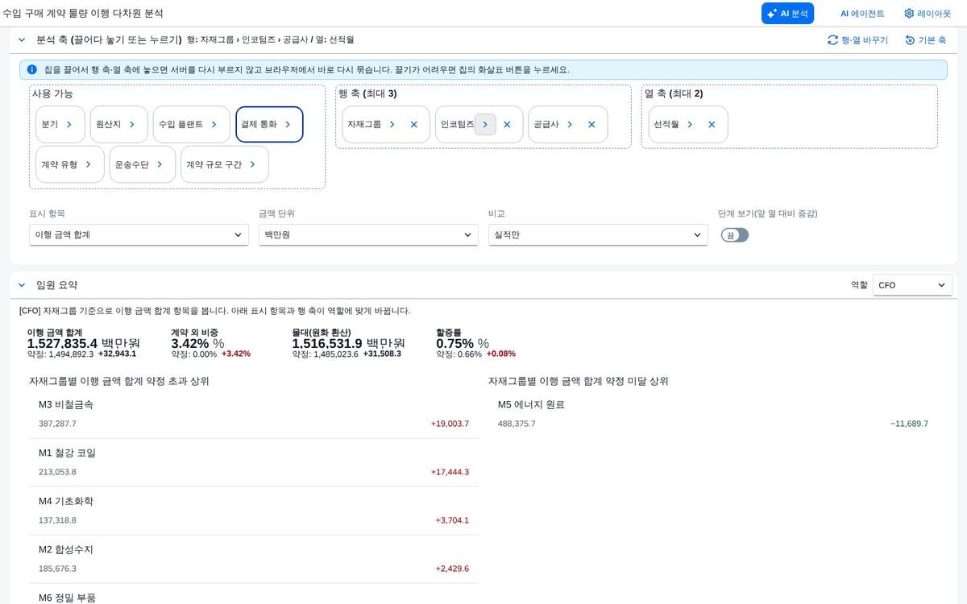The width and height of the screenshot is (967, 604).
Task: Remove the 인코텀즈 chip from row axis
Action: pyautogui.click(x=507, y=125)
